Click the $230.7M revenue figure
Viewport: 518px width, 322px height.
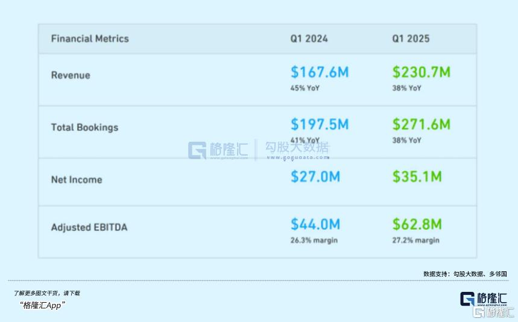click(x=421, y=72)
